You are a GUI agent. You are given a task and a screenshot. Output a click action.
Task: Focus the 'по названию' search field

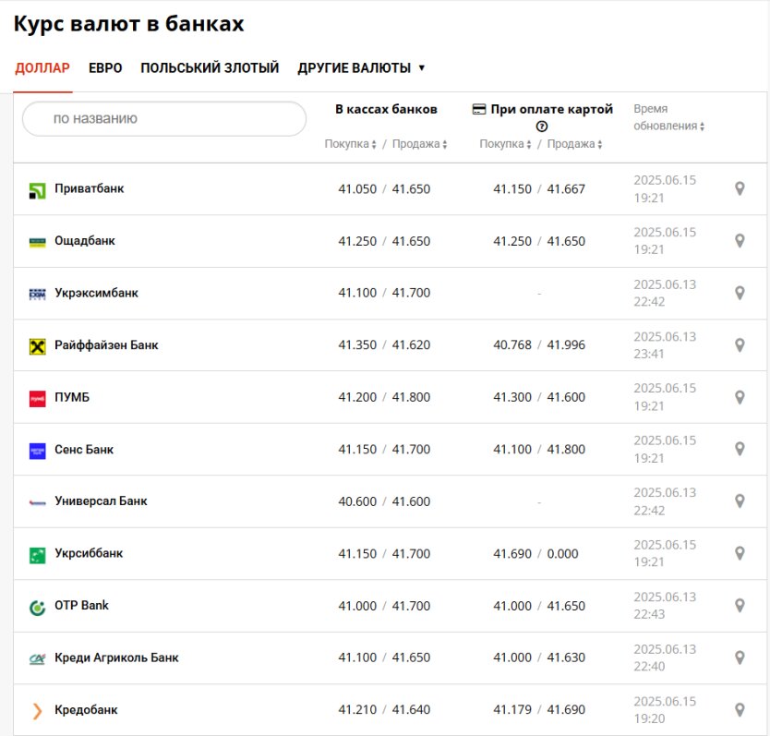pos(164,119)
